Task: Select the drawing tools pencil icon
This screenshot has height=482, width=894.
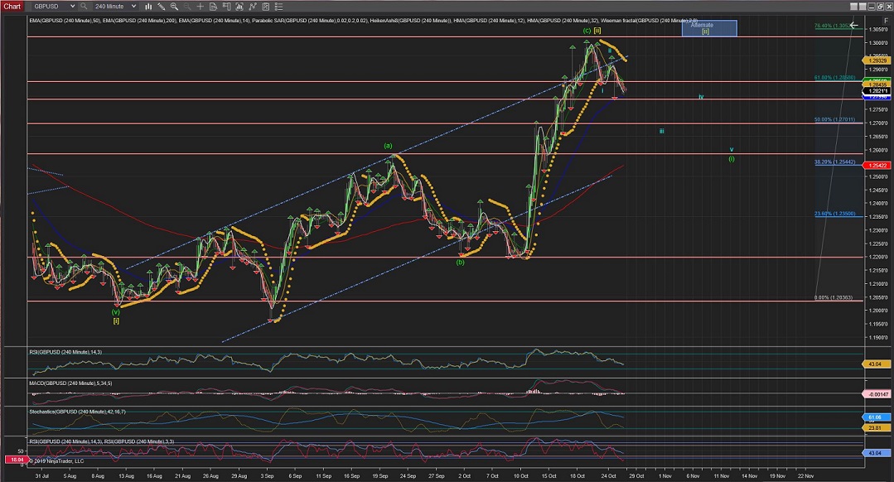Action: [x=159, y=6]
